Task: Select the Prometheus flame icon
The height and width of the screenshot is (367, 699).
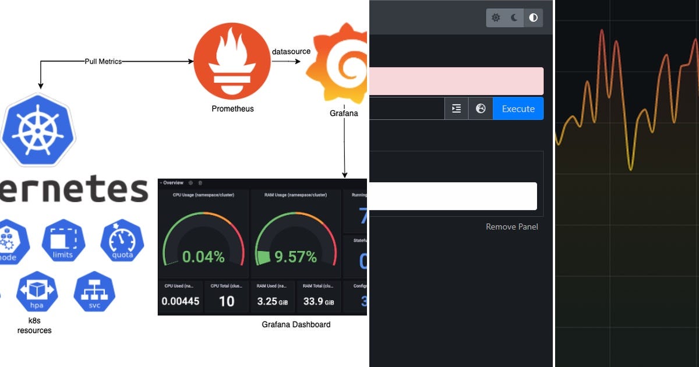Action: [232, 60]
